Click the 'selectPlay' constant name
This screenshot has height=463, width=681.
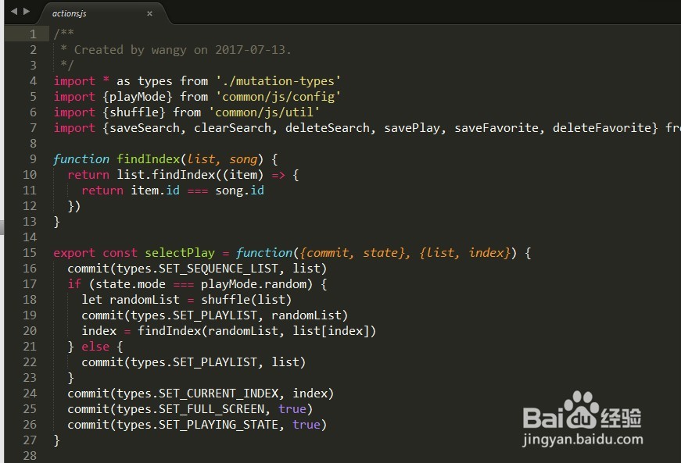[x=180, y=253]
